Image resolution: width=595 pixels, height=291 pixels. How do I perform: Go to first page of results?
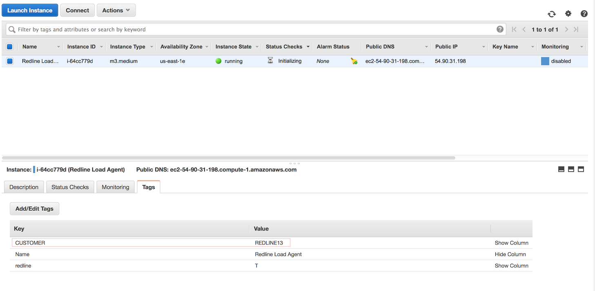click(514, 29)
